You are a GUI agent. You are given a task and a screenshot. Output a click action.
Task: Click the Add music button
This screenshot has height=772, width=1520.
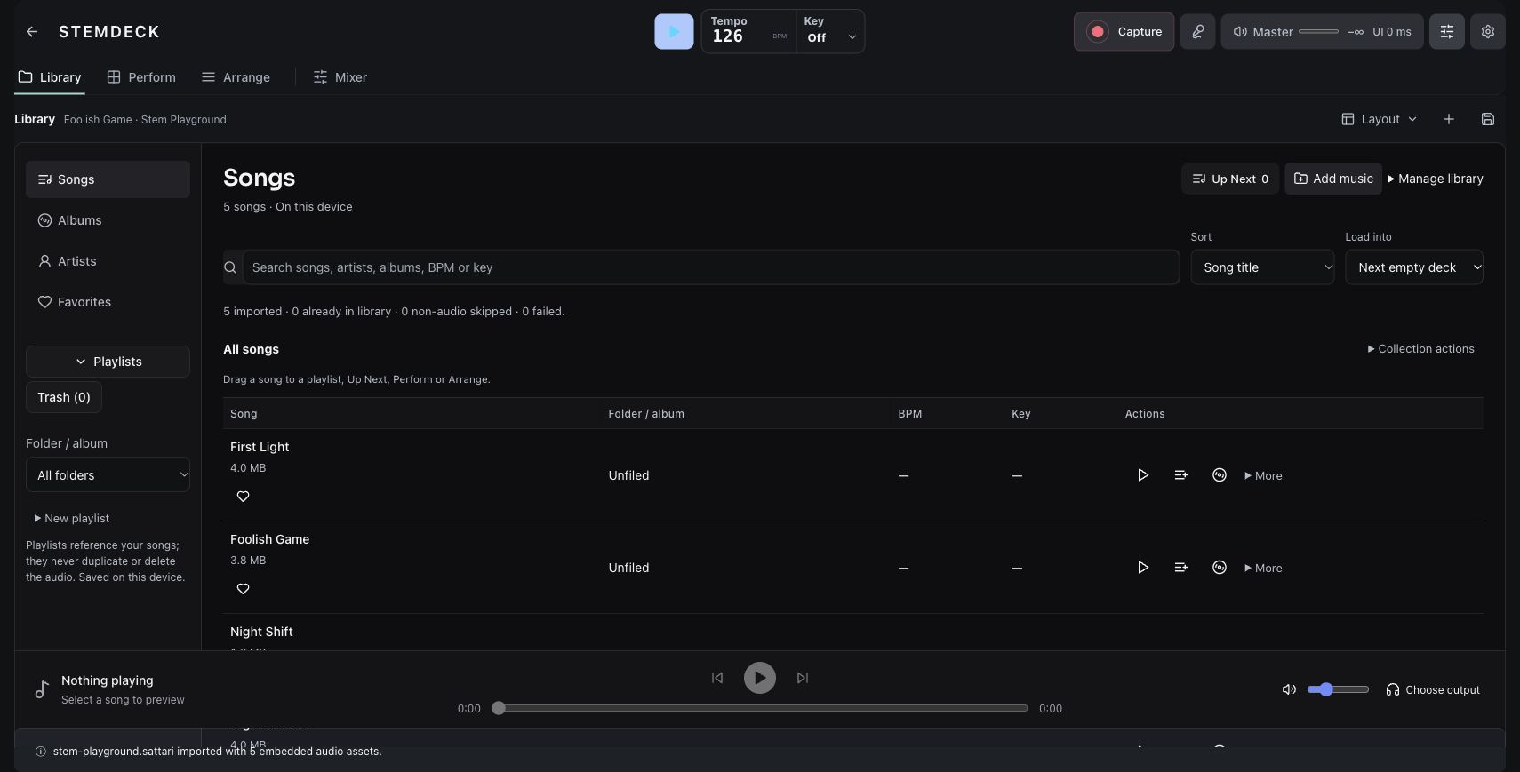(x=1333, y=179)
